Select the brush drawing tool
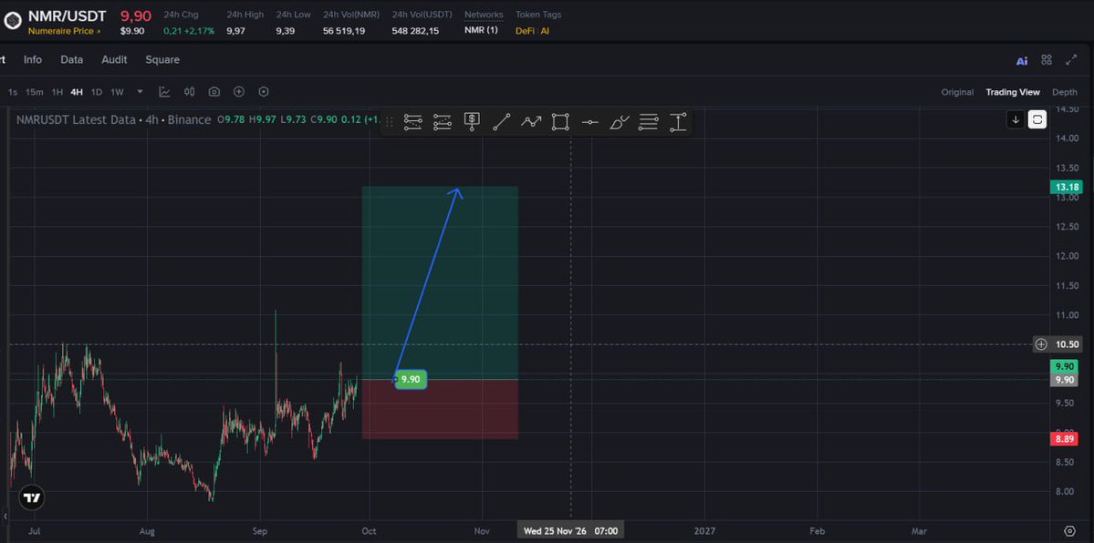Viewport: 1094px width, 543px height. [620, 122]
